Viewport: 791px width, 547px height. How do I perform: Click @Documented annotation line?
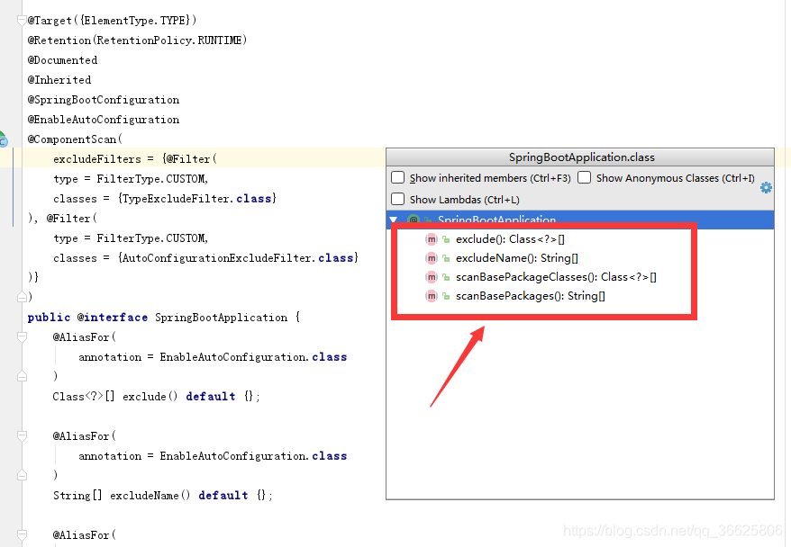[62, 60]
